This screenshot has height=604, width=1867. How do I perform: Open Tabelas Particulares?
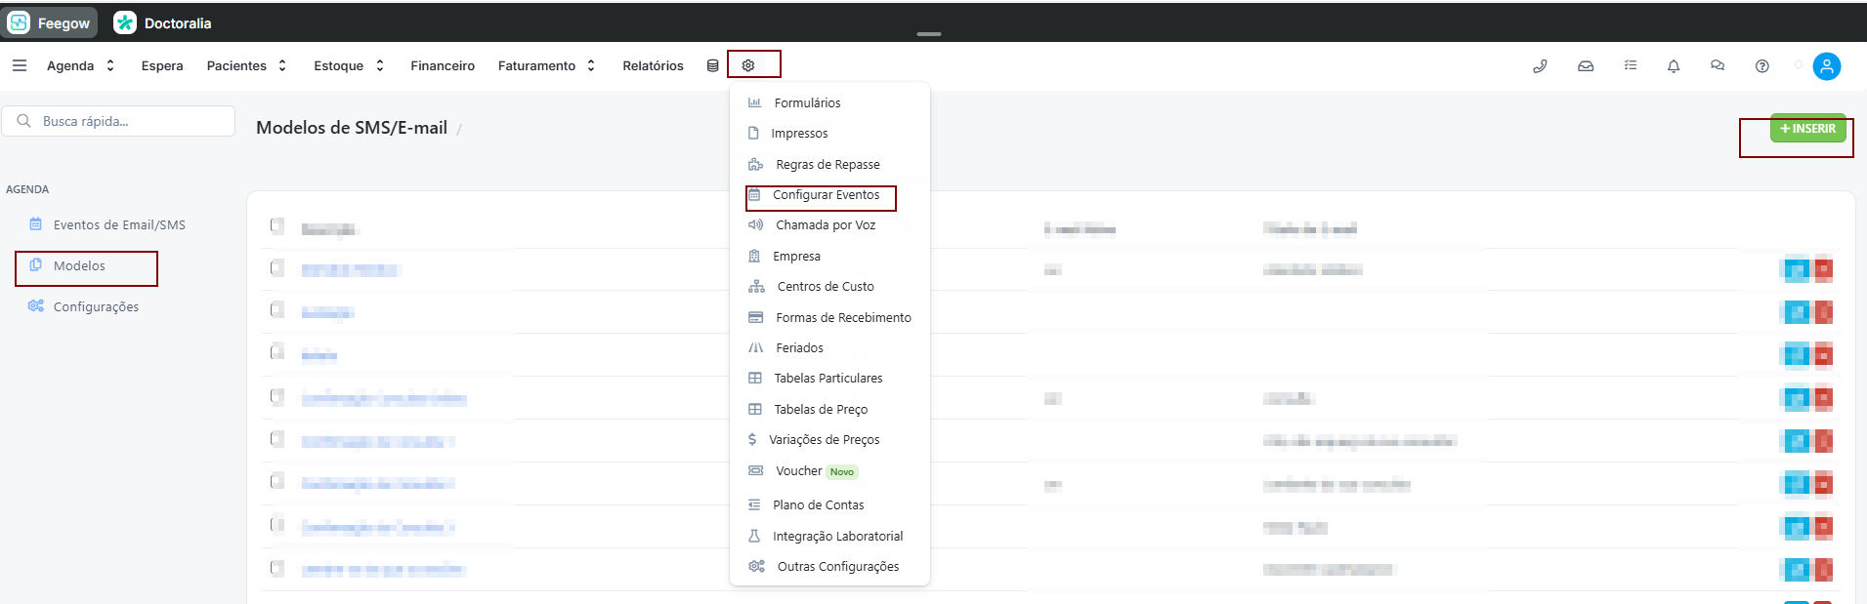point(829,379)
